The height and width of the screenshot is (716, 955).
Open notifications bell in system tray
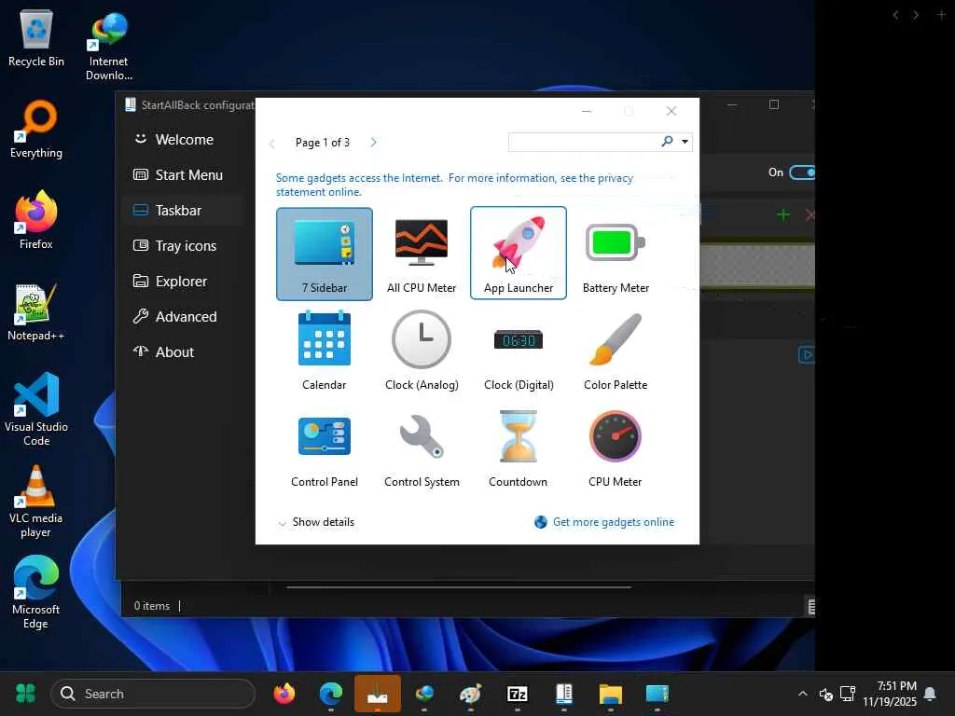click(x=930, y=694)
